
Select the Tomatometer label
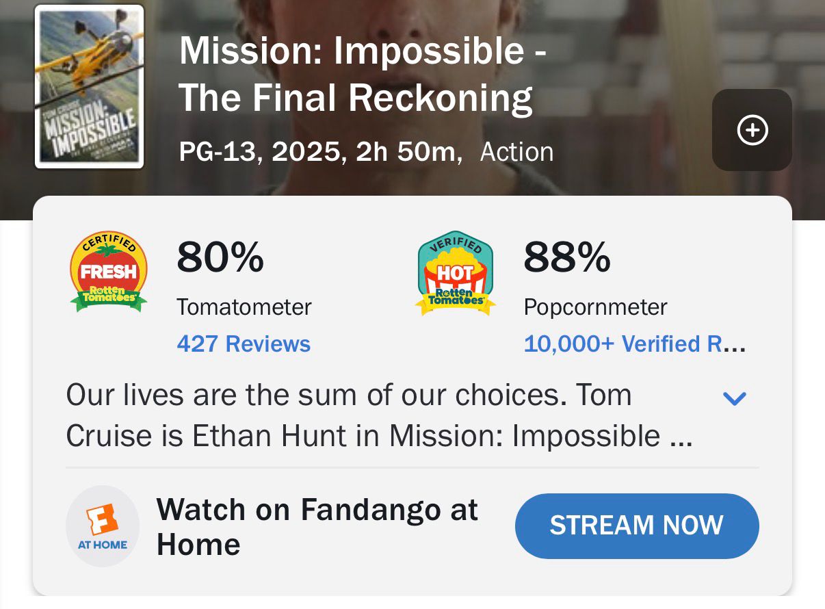click(x=244, y=307)
